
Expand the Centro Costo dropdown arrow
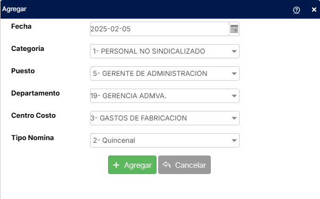234,118
